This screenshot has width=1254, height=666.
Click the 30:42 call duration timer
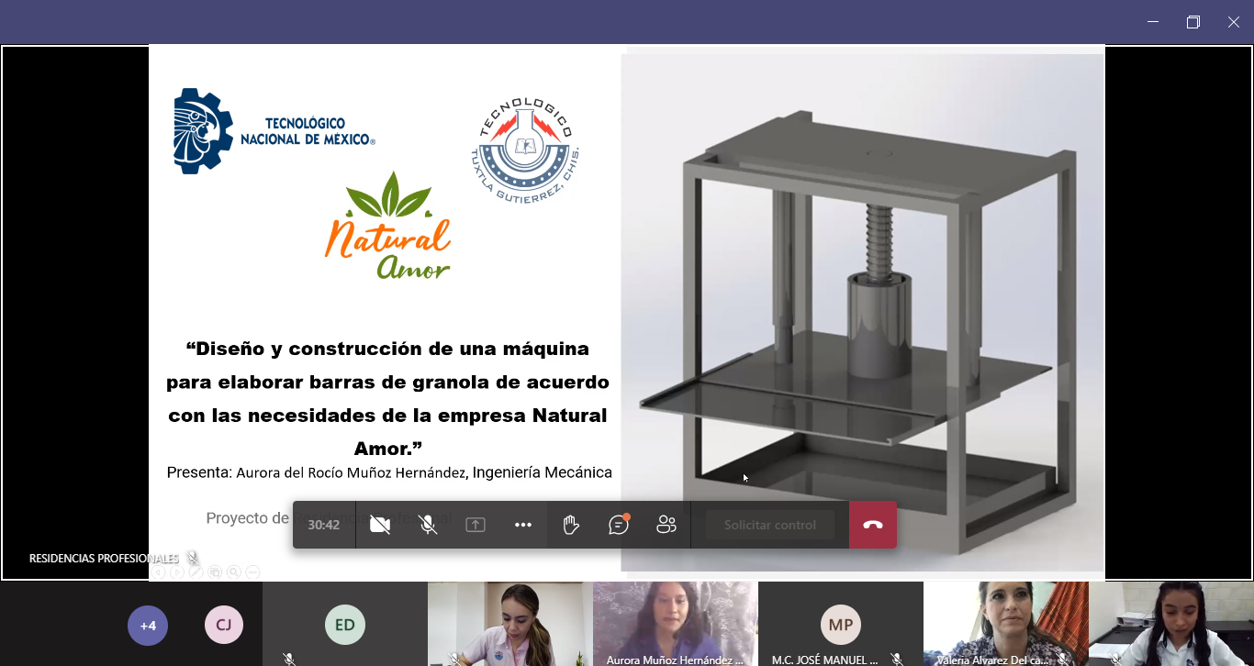point(324,525)
